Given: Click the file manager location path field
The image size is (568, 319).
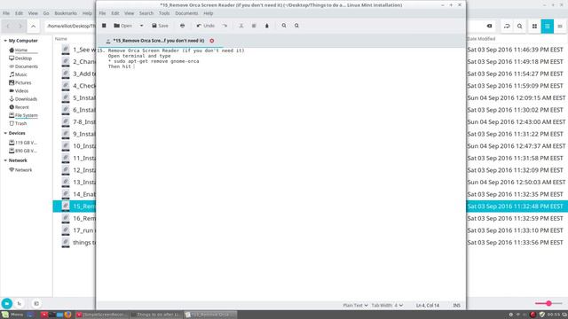Looking at the screenshot, I should click(x=71, y=26).
